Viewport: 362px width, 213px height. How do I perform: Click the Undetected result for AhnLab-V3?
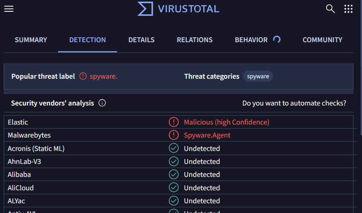point(202,161)
